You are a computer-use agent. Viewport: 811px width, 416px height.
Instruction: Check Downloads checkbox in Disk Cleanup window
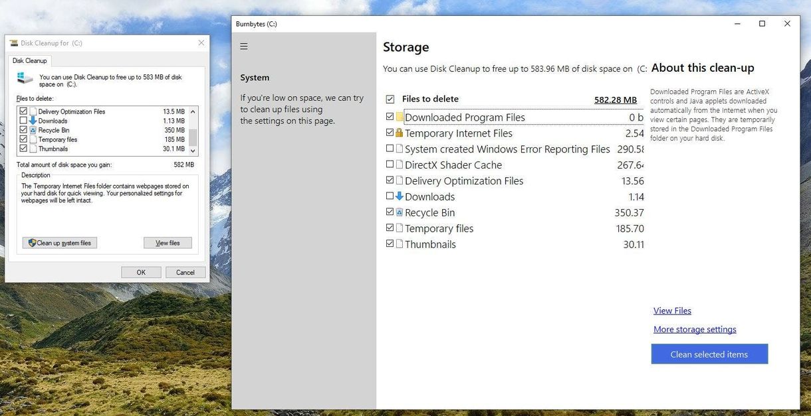click(x=23, y=121)
